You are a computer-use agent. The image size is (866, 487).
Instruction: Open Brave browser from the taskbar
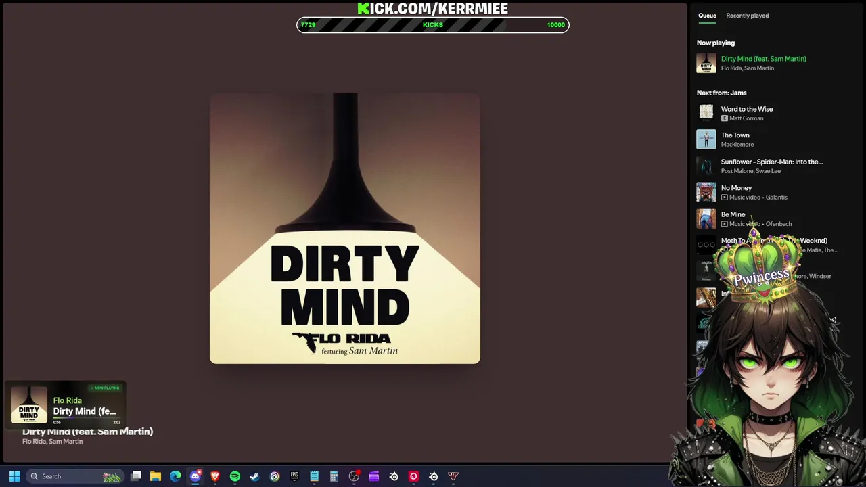(215, 476)
